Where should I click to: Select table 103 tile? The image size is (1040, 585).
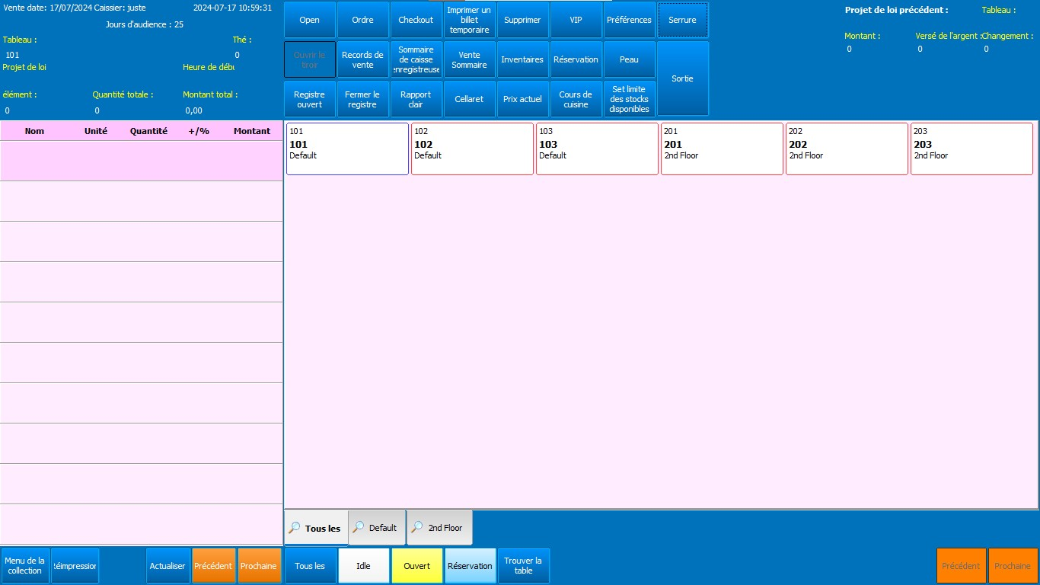click(597, 149)
